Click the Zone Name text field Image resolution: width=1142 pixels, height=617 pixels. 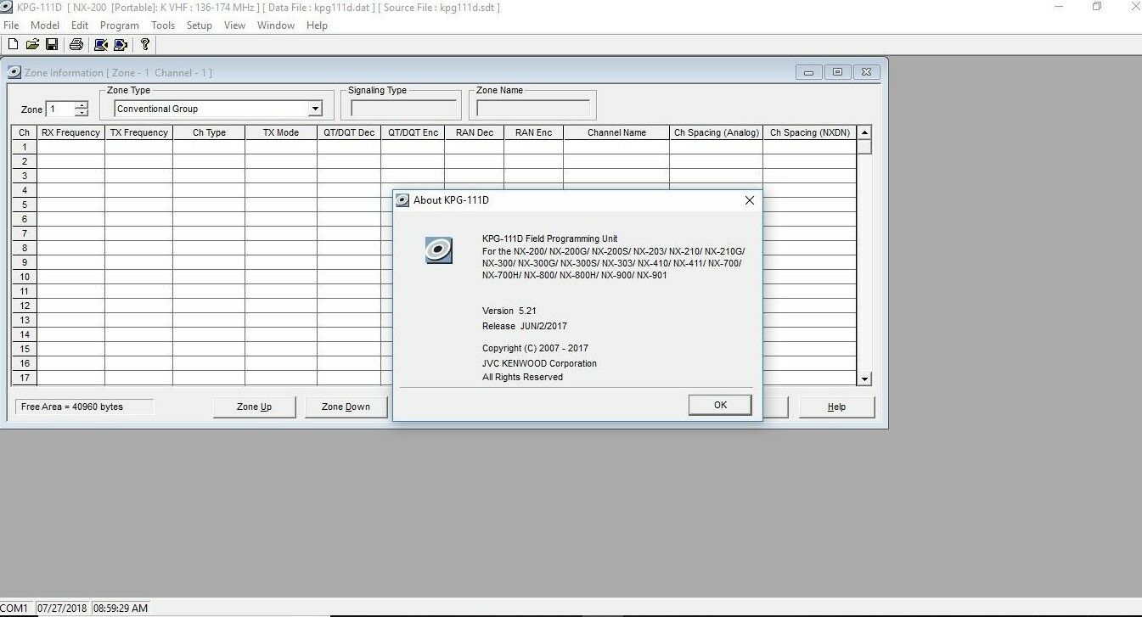pyautogui.click(x=533, y=109)
